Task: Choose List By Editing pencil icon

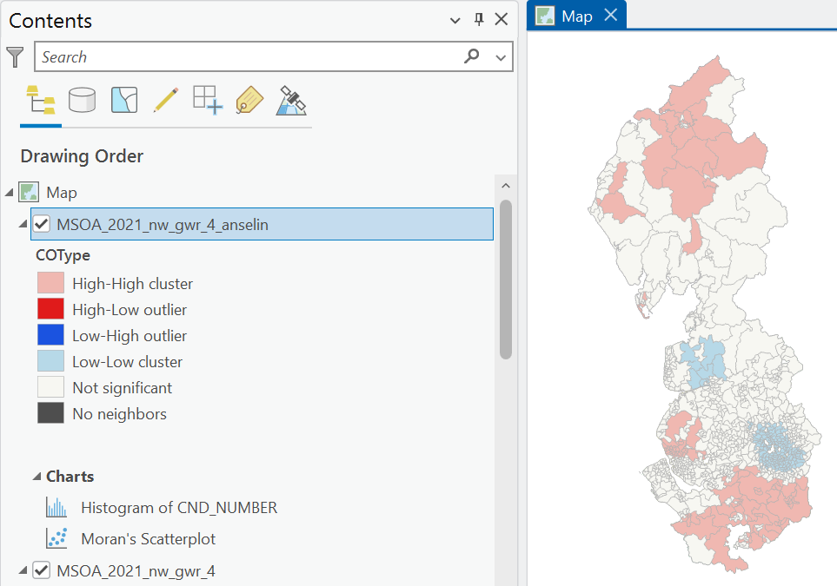Action: (x=166, y=100)
